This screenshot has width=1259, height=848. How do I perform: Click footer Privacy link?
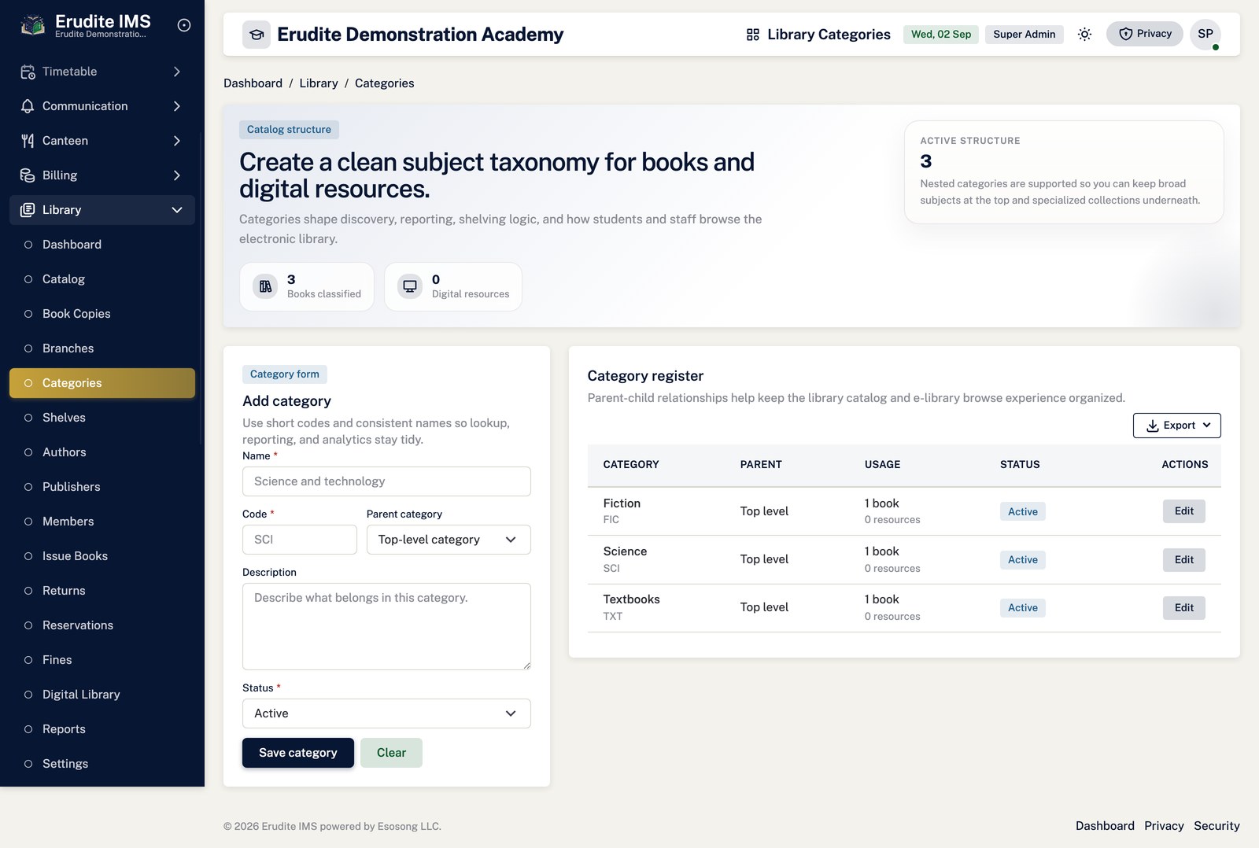coord(1164,826)
